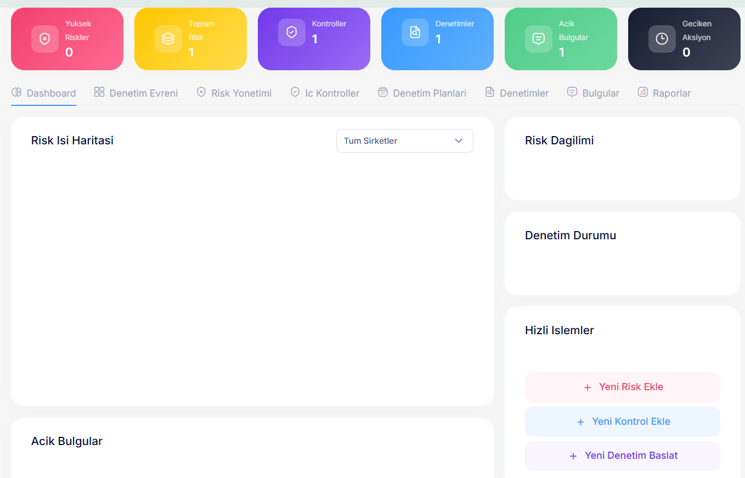The height and width of the screenshot is (478, 745).
Task: Open the Tum Sirketler company dropdown
Action: pyautogui.click(x=404, y=141)
